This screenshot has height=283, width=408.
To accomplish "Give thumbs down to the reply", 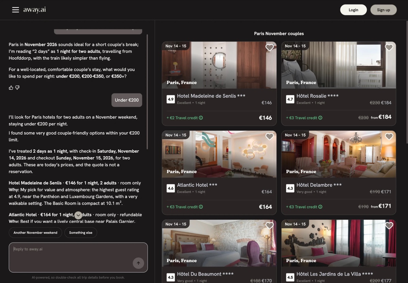I will coord(17,88).
